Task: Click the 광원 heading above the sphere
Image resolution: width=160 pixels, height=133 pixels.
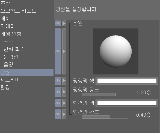Action: pyautogui.click(x=78, y=23)
